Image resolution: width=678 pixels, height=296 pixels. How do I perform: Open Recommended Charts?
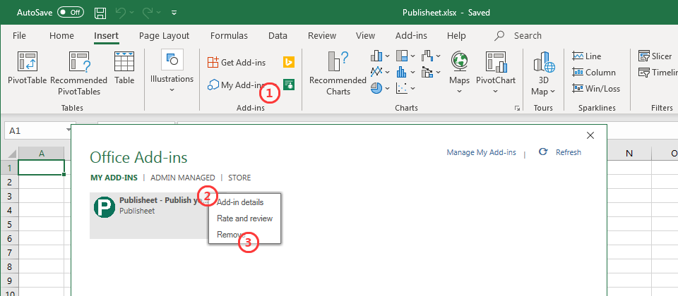coord(338,74)
